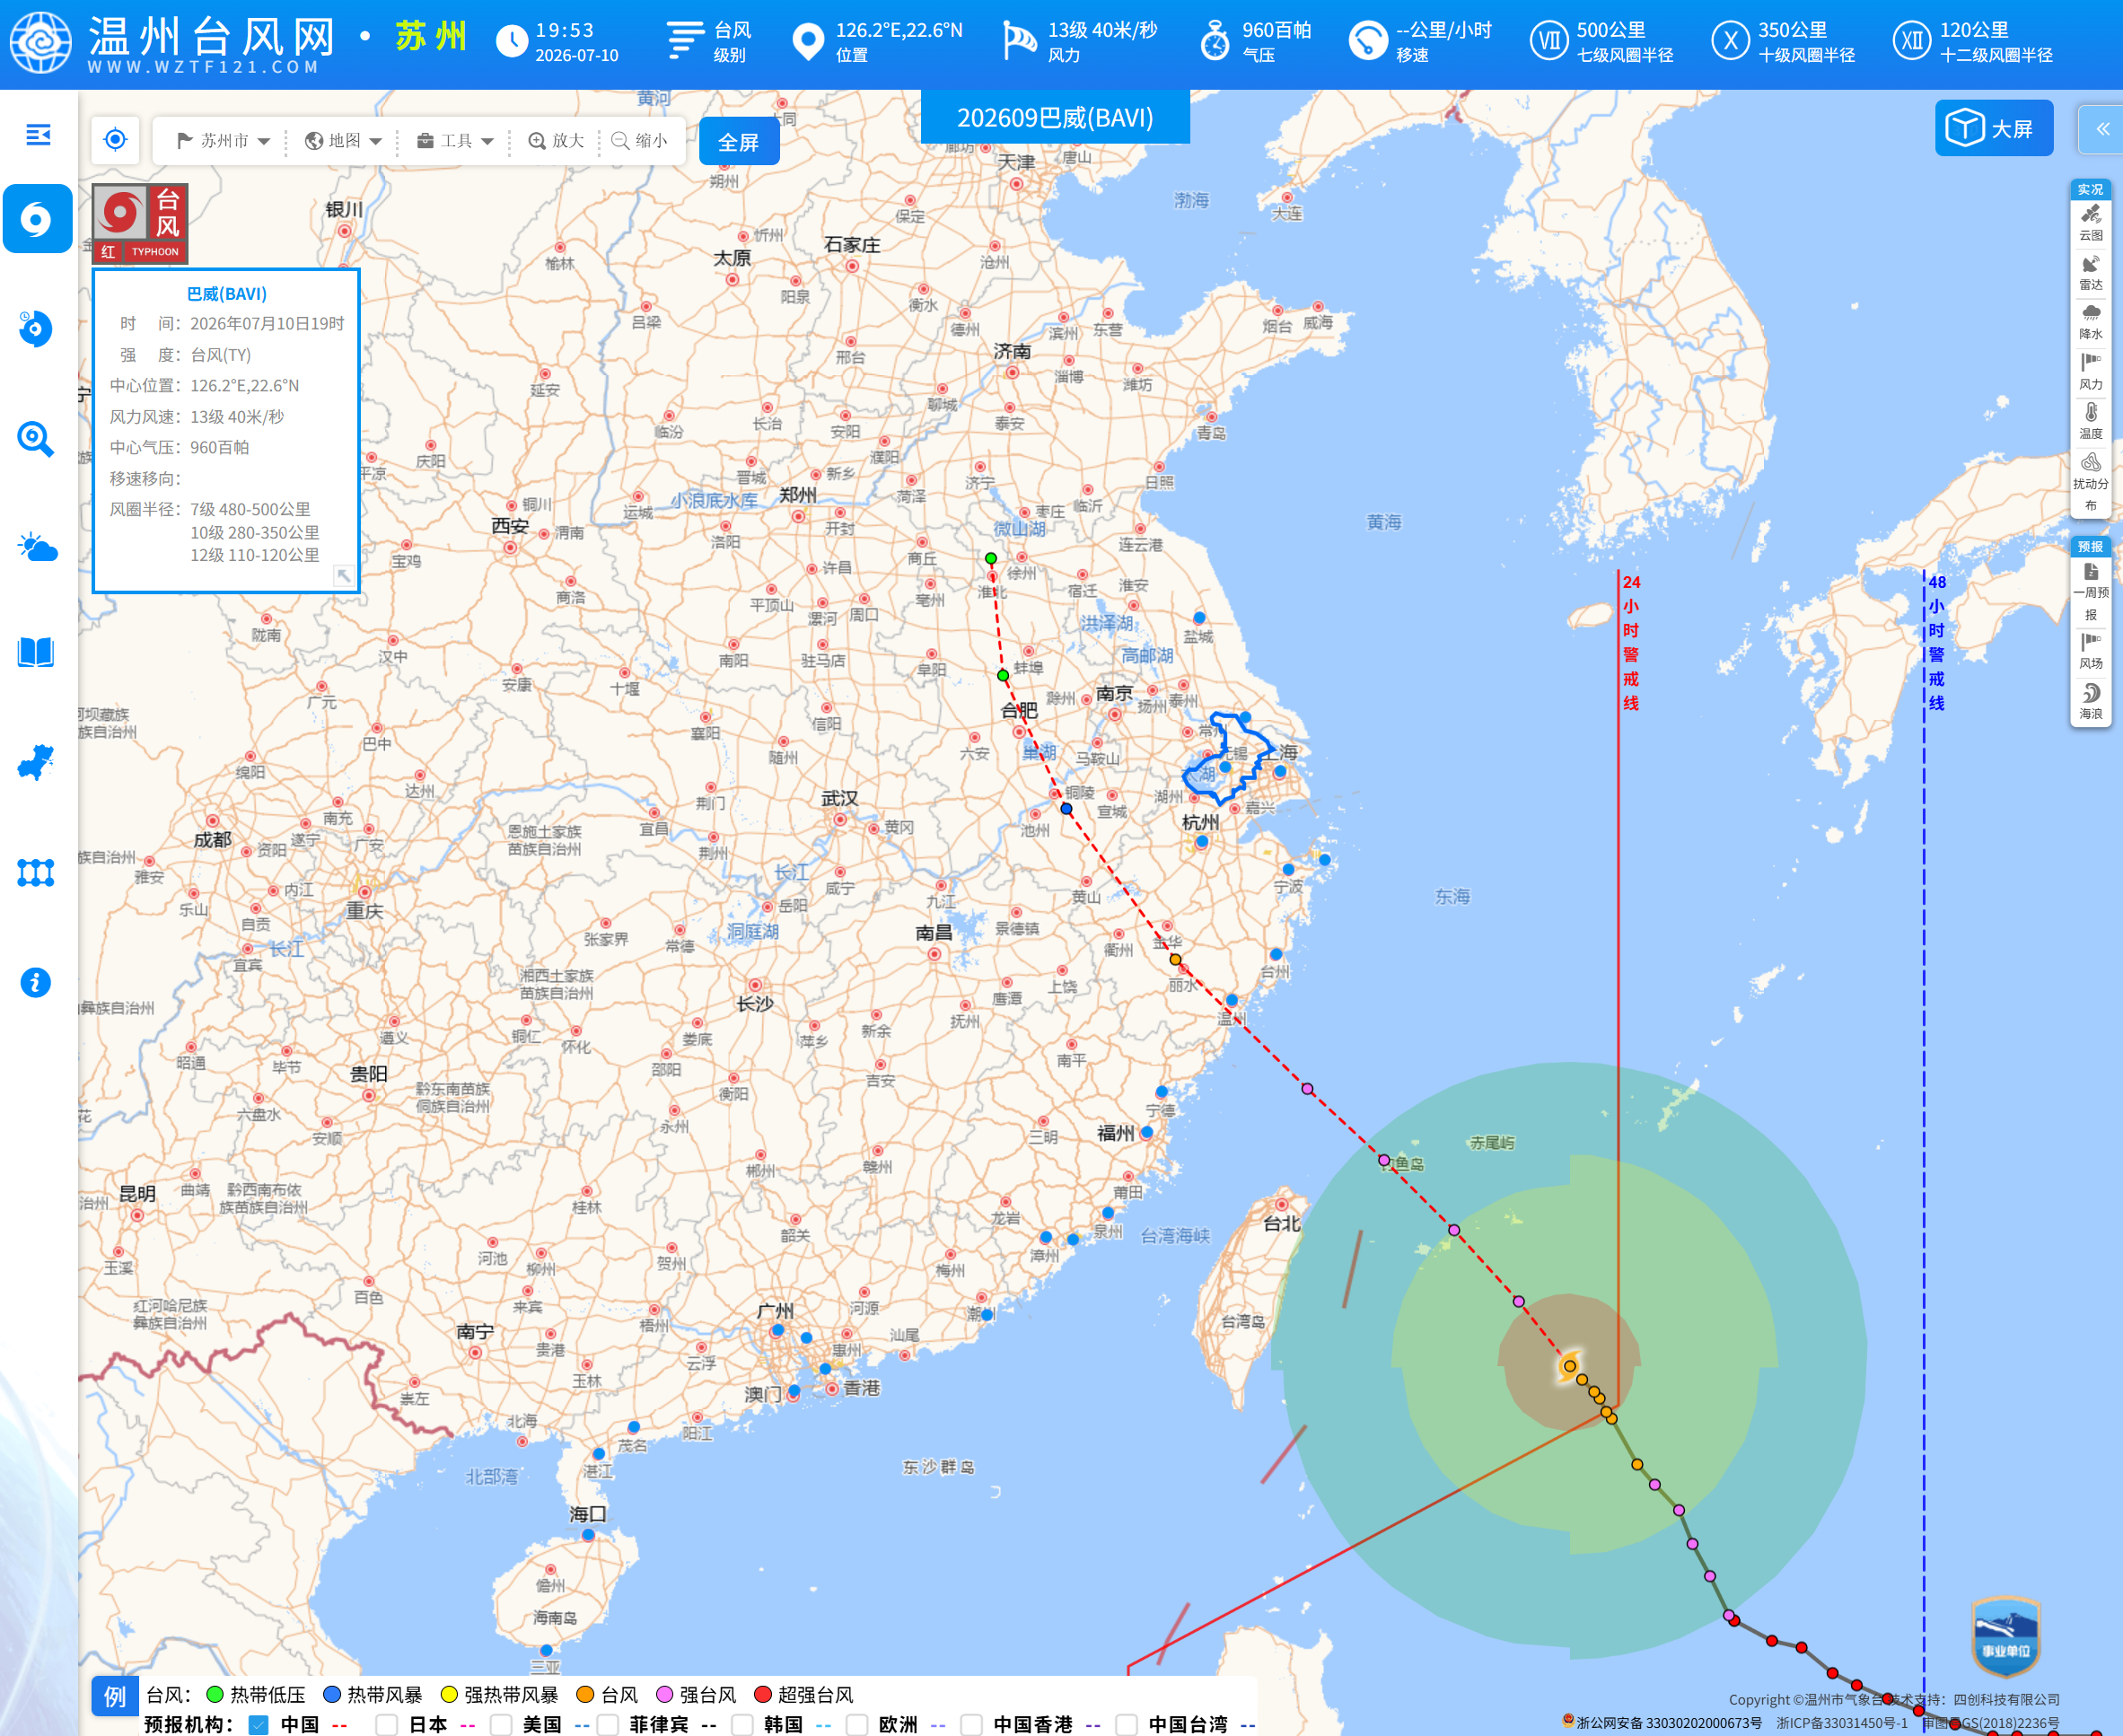Image resolution: width=2123 pixels, height=1736 pixels.
Task: Open the film-strip sidebar icon
Action: click(x=36, y=873)
